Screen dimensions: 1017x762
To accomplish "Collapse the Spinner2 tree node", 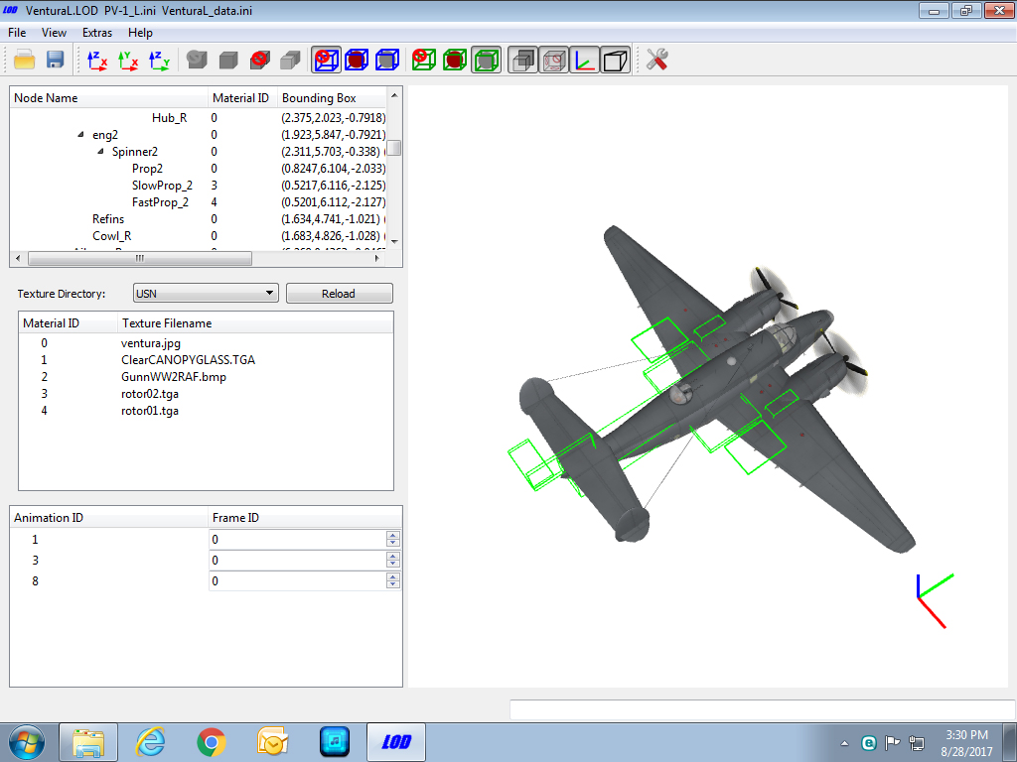I will (x=100, y=152).
